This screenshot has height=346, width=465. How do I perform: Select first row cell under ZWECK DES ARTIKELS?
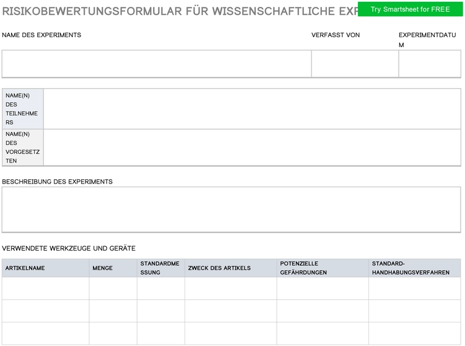(231, 288)
